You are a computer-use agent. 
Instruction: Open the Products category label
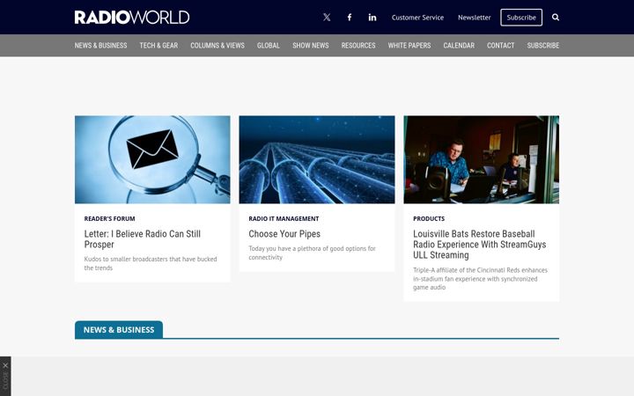pos(429,218)
